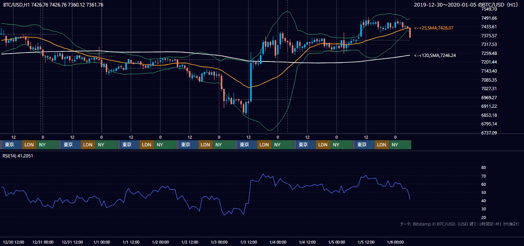Image resolution: width=524 pixels, height=246 pixels.
Task: Click the 1/5 12:00 date label
Action: click(367, 242)
